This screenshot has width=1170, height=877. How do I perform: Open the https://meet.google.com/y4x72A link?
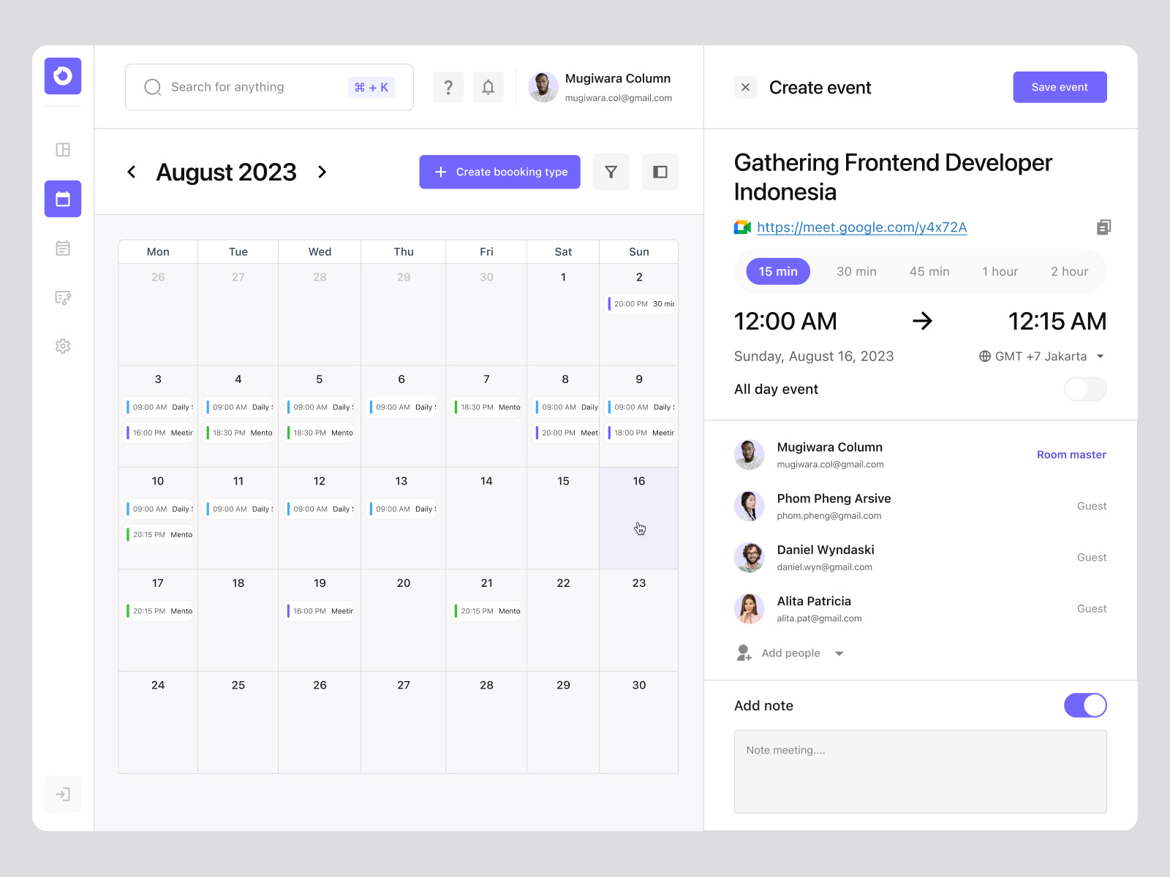(x=861, y=227)
